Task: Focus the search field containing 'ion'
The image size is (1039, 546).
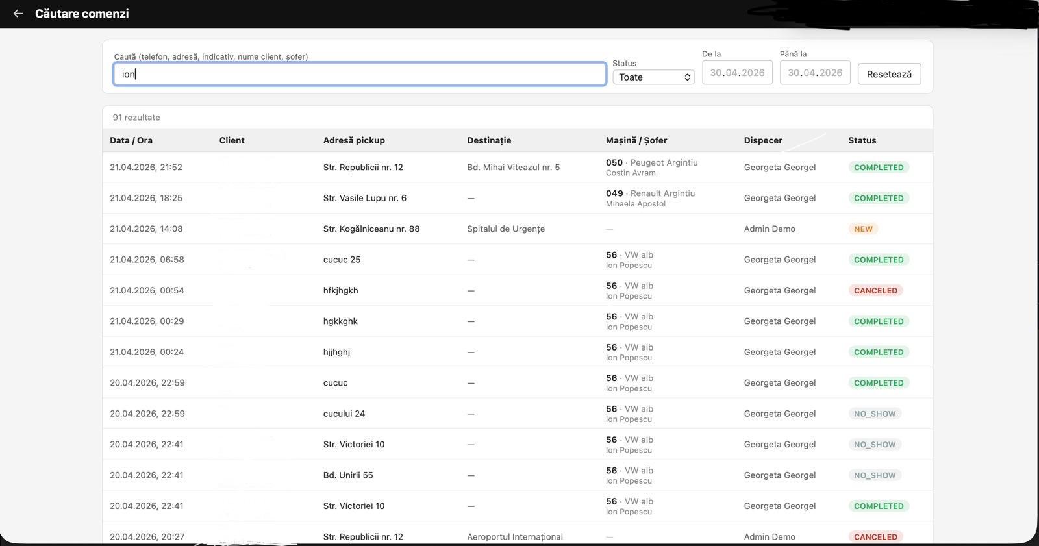Action: click(359, 74)
